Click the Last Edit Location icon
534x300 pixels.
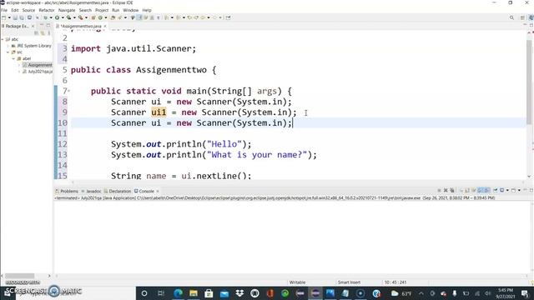pos(189,17)
